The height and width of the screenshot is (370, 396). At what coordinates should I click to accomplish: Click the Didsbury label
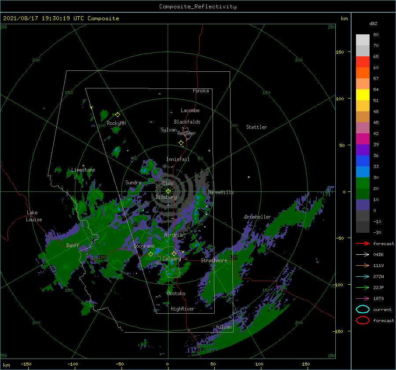tap(166, 197)
